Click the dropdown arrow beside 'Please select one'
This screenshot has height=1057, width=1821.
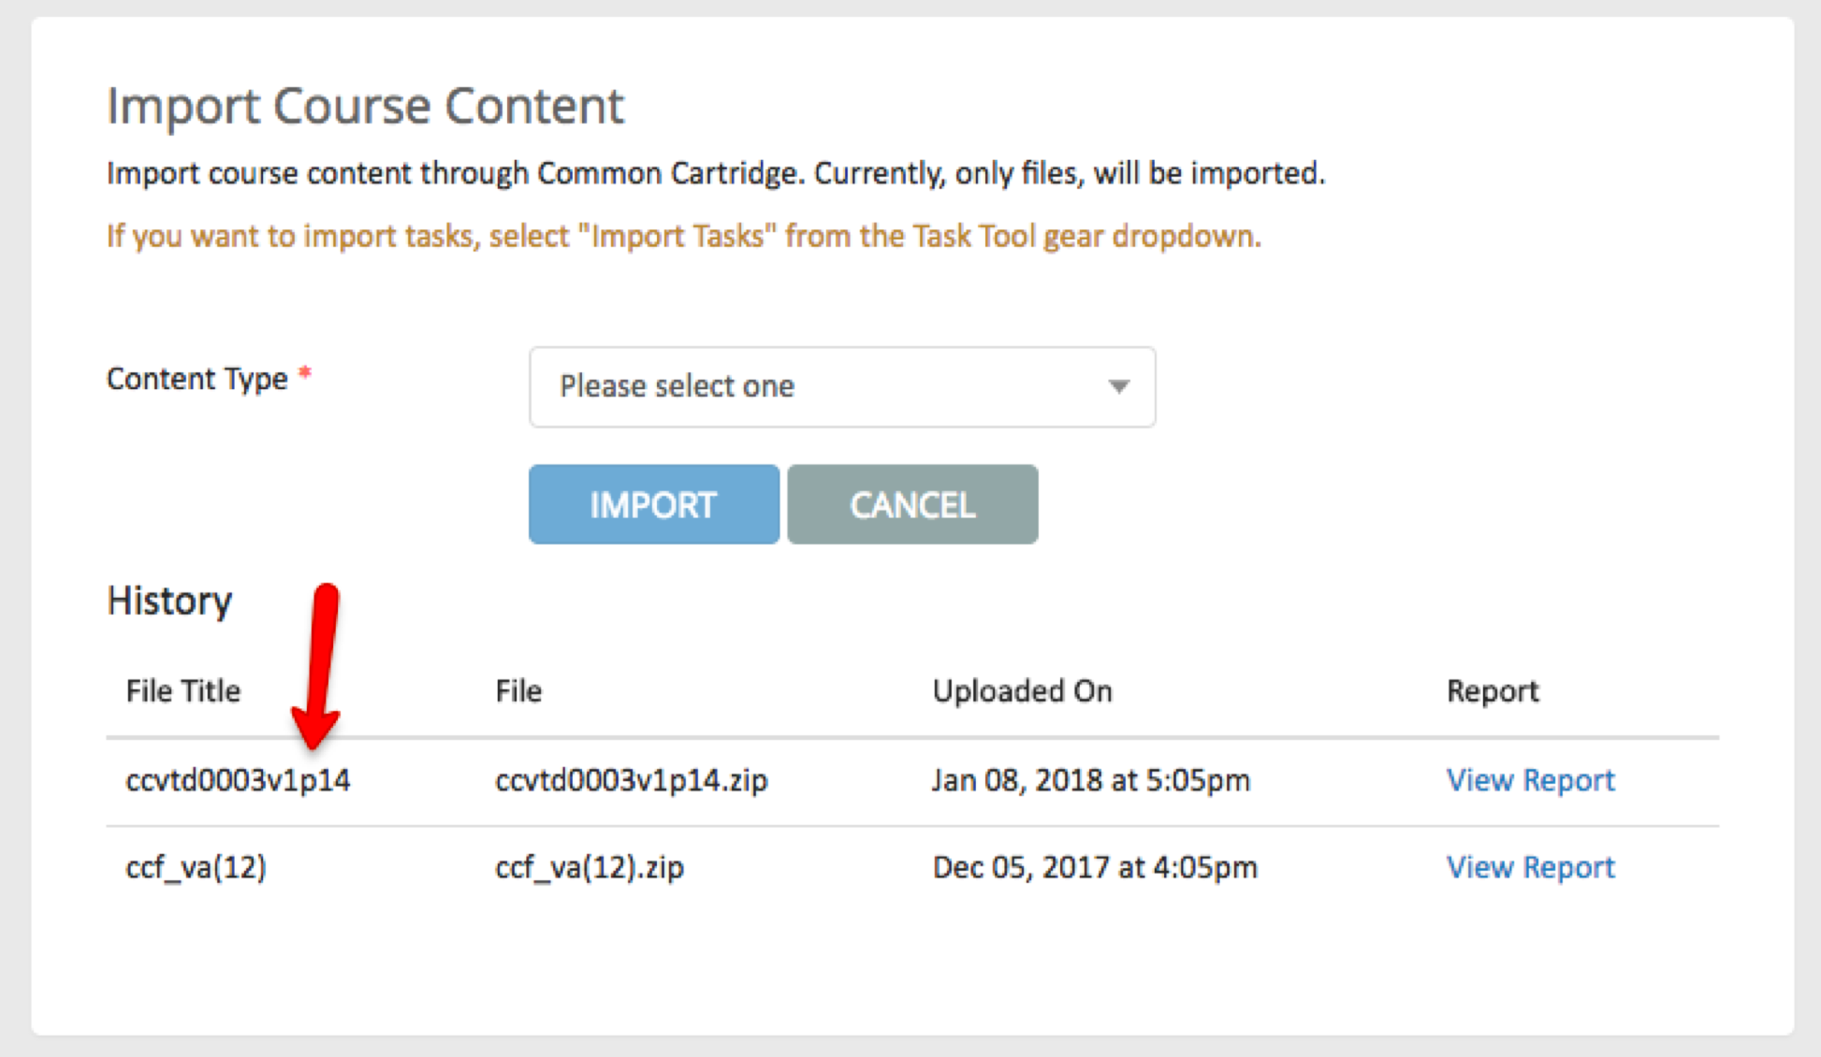coord(1118,386)
